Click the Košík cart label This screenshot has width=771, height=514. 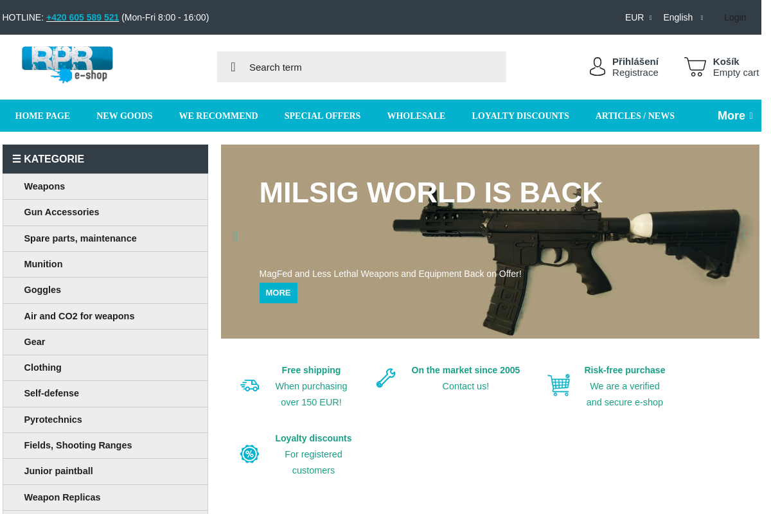[x=726, y=61]
